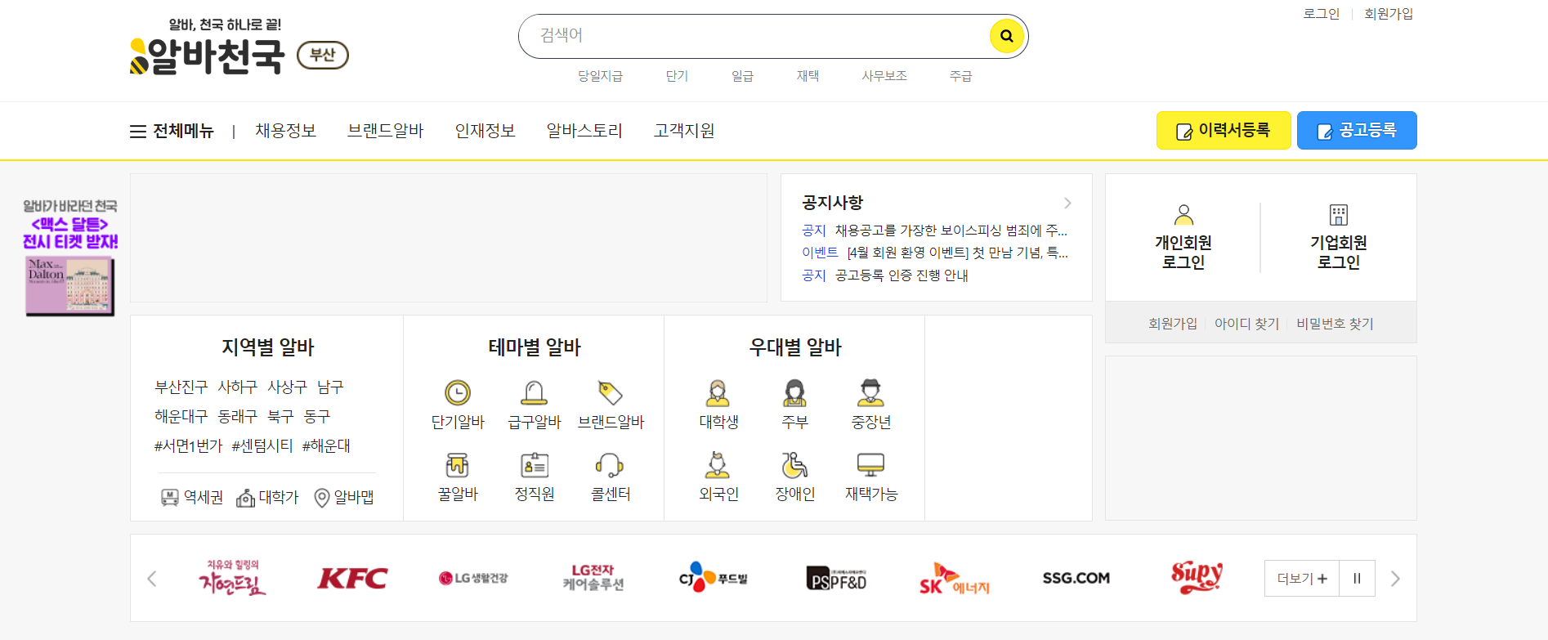The image size is (1548, 640).
Task: Open 브랜드알바 tag icon
Action: point(611,393)
